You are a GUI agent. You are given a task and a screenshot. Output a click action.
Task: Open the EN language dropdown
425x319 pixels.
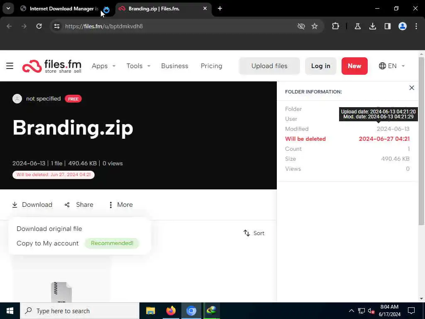[x=392, y=66]
